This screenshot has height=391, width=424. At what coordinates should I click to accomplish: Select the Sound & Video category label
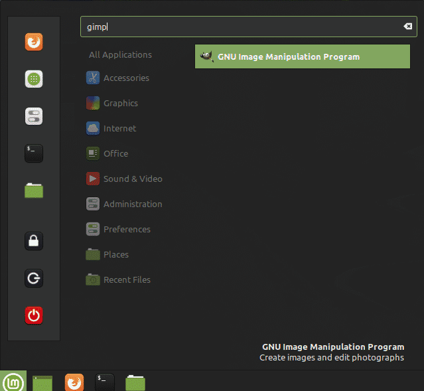[133, 179]
